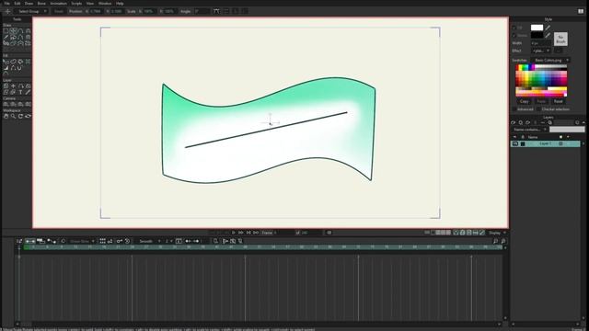Open the Onion Skins dropdown

82,241
